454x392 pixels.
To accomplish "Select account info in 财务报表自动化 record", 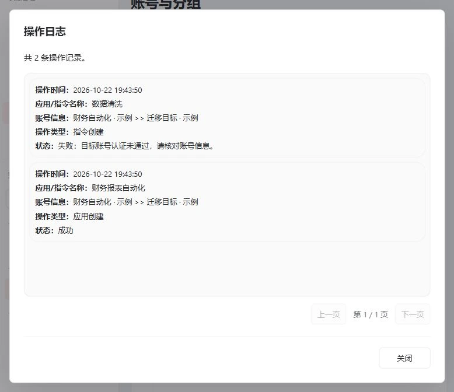I will click(x=135, y=202).
